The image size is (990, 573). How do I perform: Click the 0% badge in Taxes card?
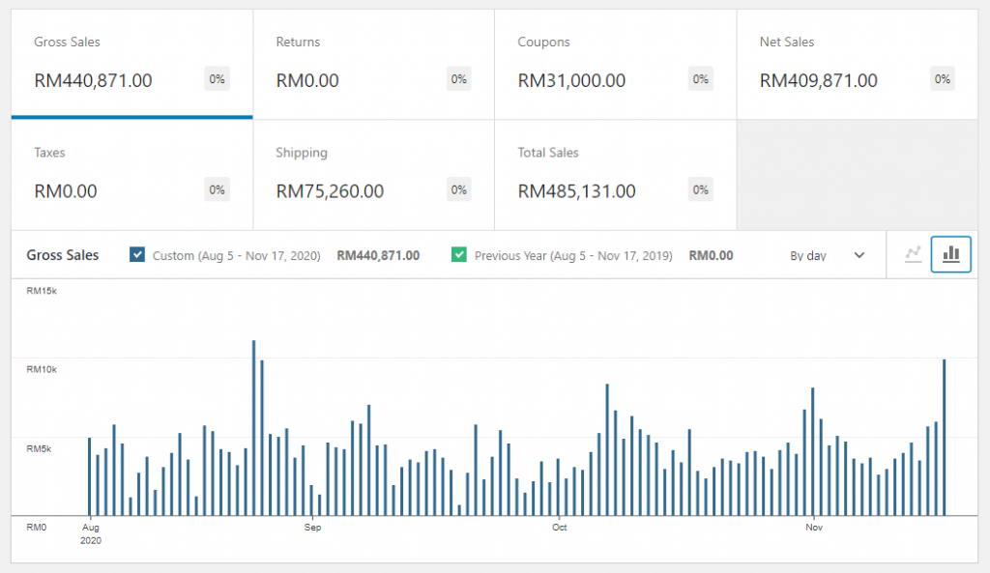(x=217, y=189)
